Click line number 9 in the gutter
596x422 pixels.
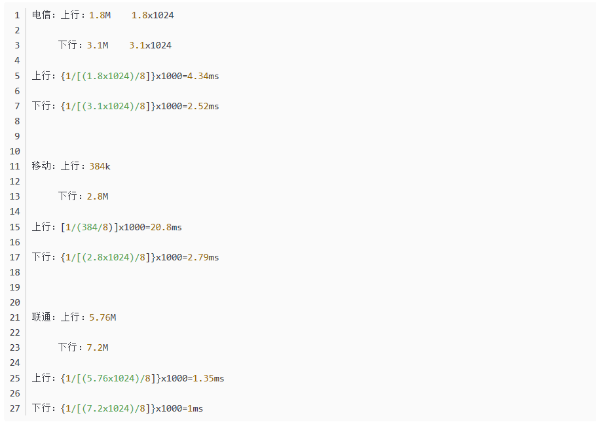17,136
